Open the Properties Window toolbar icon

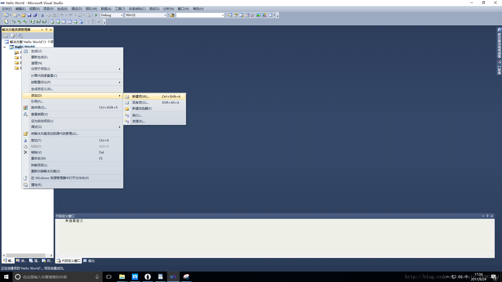(235, 15)
